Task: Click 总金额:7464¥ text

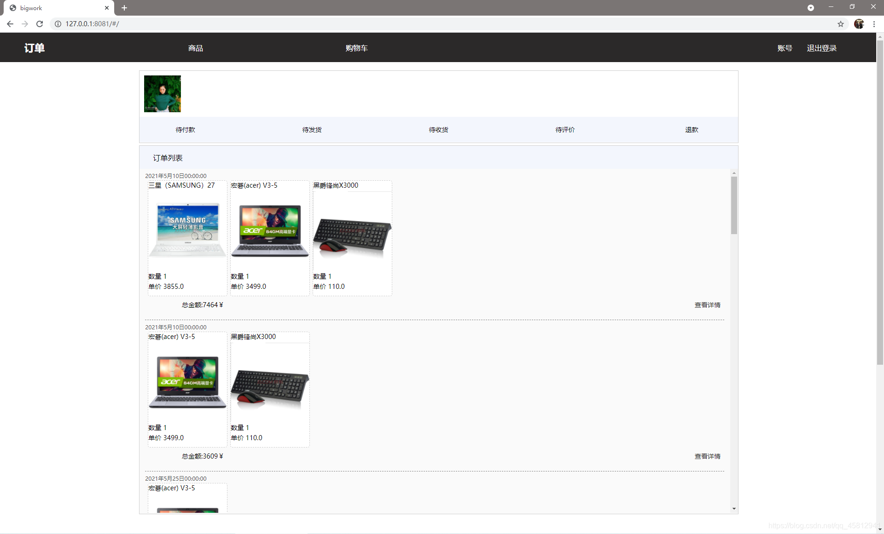Action: point(202,305)
